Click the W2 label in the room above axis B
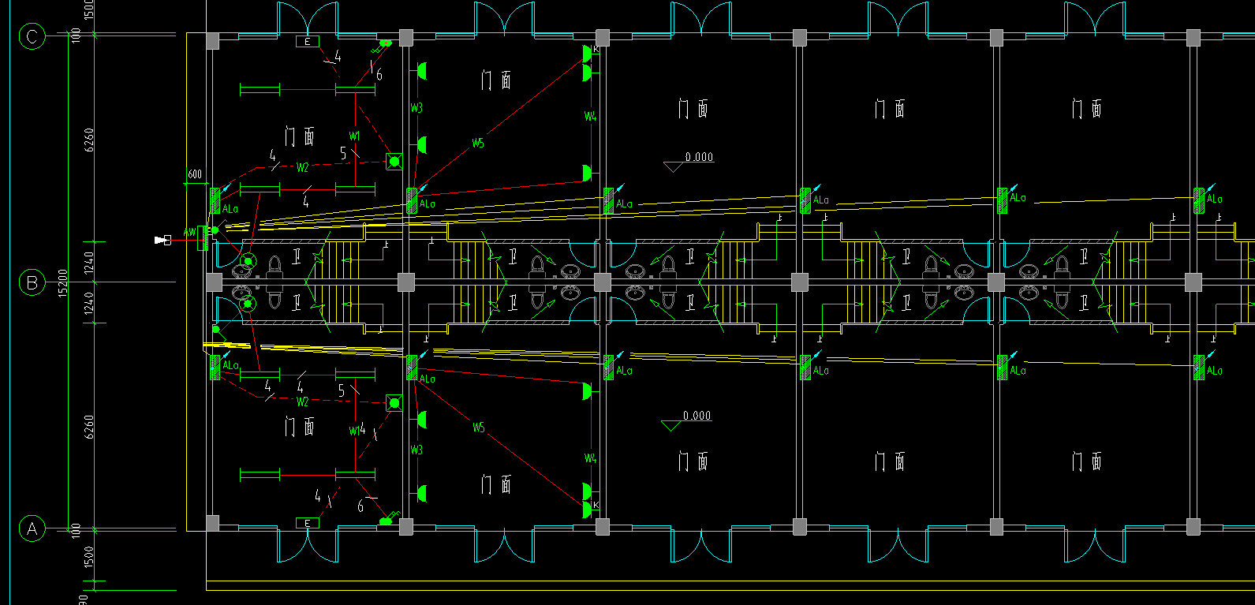The image size is (1255, 605). pyautogui.click(x=303, y=167)
